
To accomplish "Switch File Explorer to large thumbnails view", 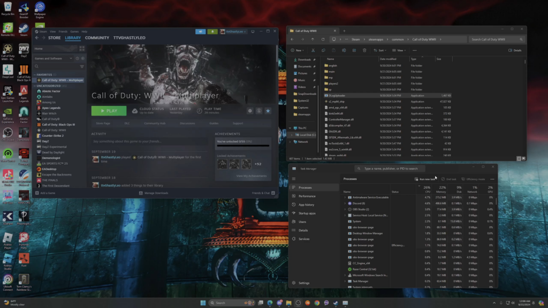I will [523, 158].
